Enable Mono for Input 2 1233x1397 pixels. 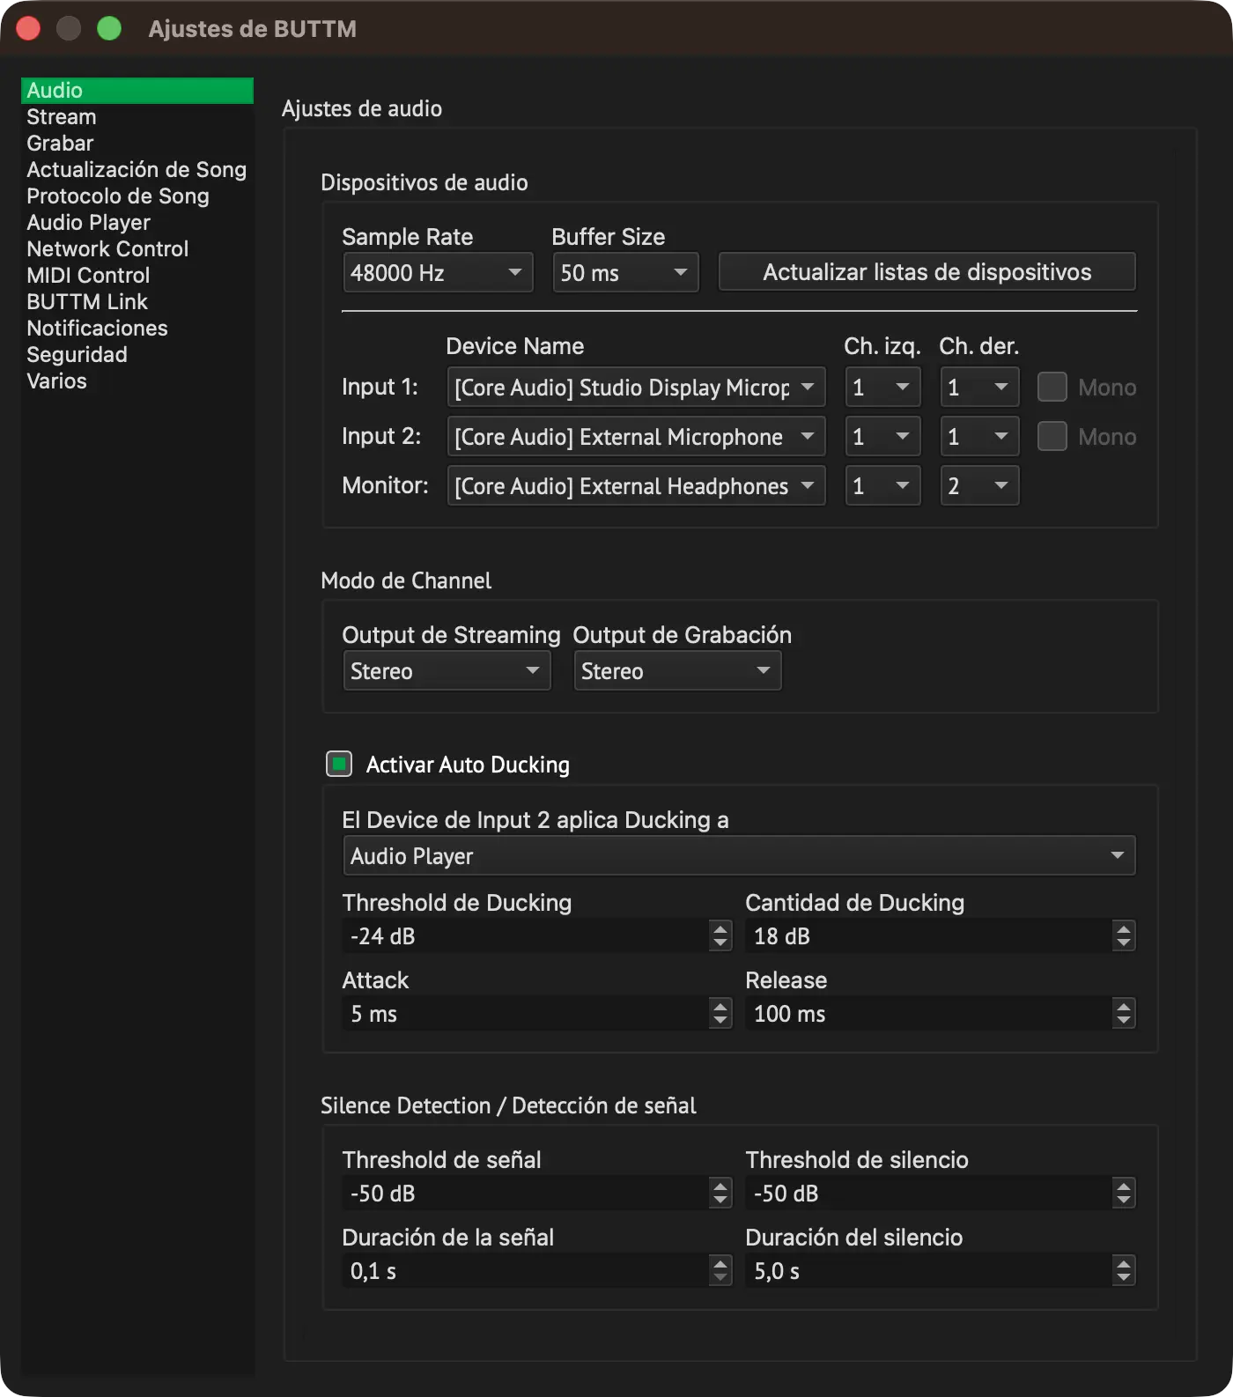[x=1052, y=436]
